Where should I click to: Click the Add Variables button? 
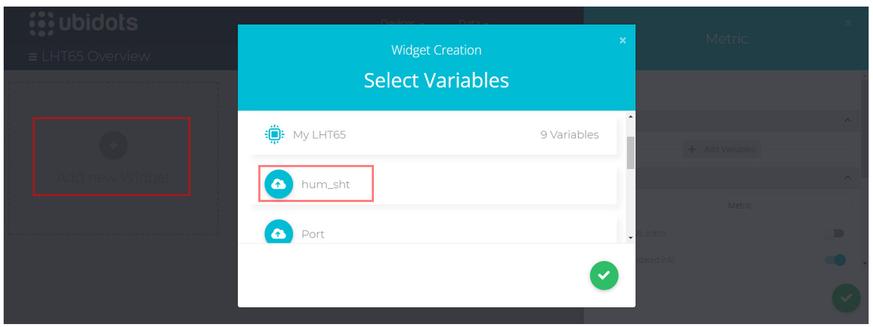[x=722, y=149]
